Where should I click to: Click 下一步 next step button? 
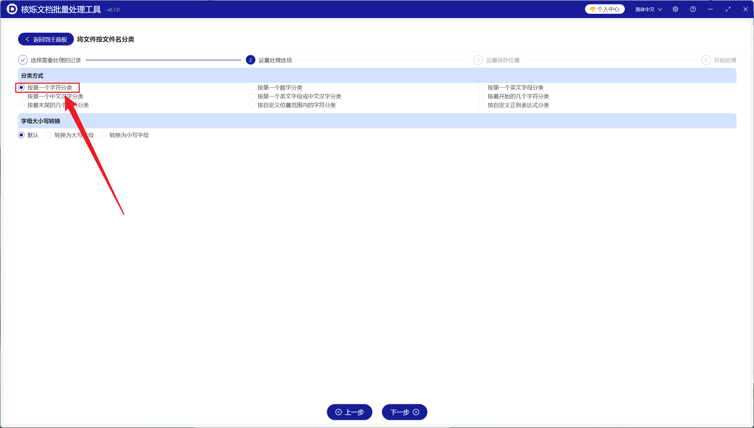[x=404, y=412]
